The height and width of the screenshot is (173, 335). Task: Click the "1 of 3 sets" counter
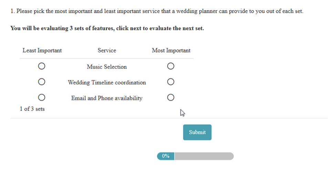tap(32, 109)
